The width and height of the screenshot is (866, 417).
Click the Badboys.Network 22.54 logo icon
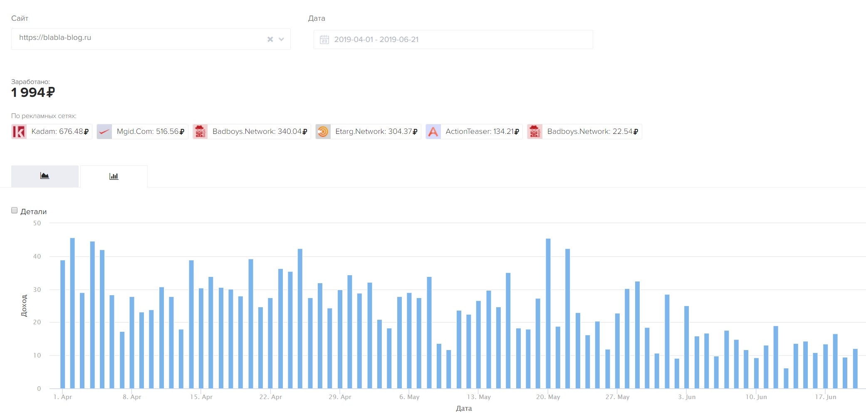click(x=535, y=132)
